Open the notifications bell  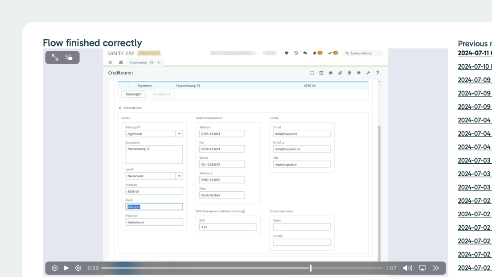click(x=315, y=53)
